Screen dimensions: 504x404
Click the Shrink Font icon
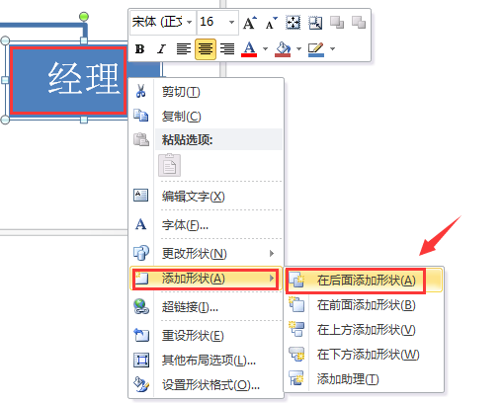[272, 23]
